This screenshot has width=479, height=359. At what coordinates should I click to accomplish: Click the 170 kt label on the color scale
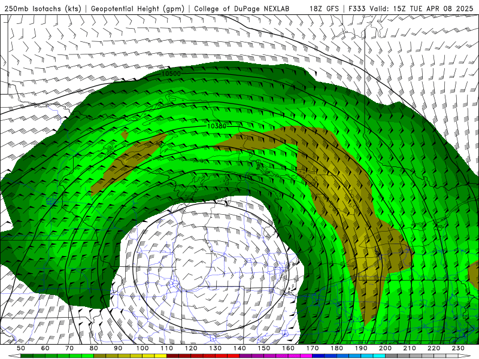tap(313, 348)
